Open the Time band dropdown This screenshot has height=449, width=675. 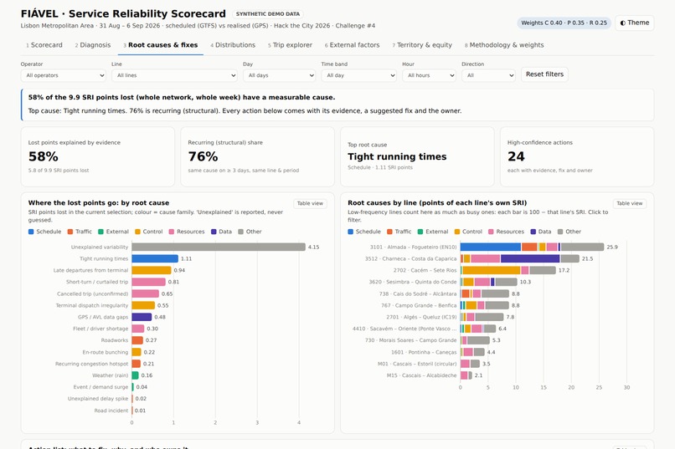pos(358,75)
